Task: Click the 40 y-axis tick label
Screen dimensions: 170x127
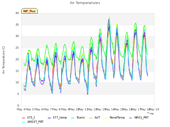Action: (17, 13)
